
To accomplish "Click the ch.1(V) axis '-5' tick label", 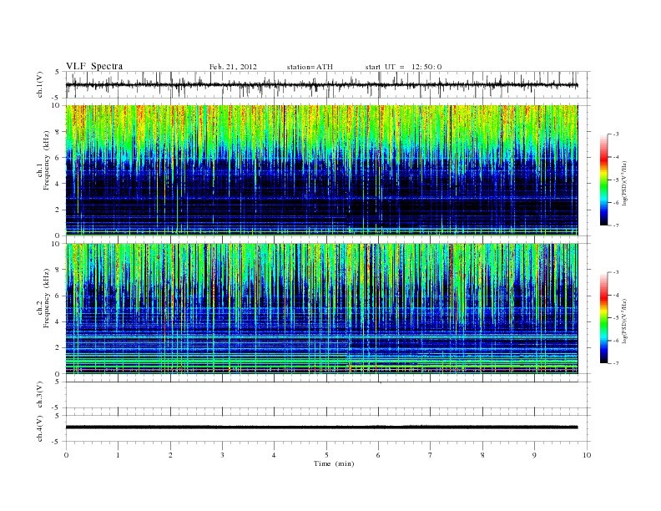I will tap(57, 98).
